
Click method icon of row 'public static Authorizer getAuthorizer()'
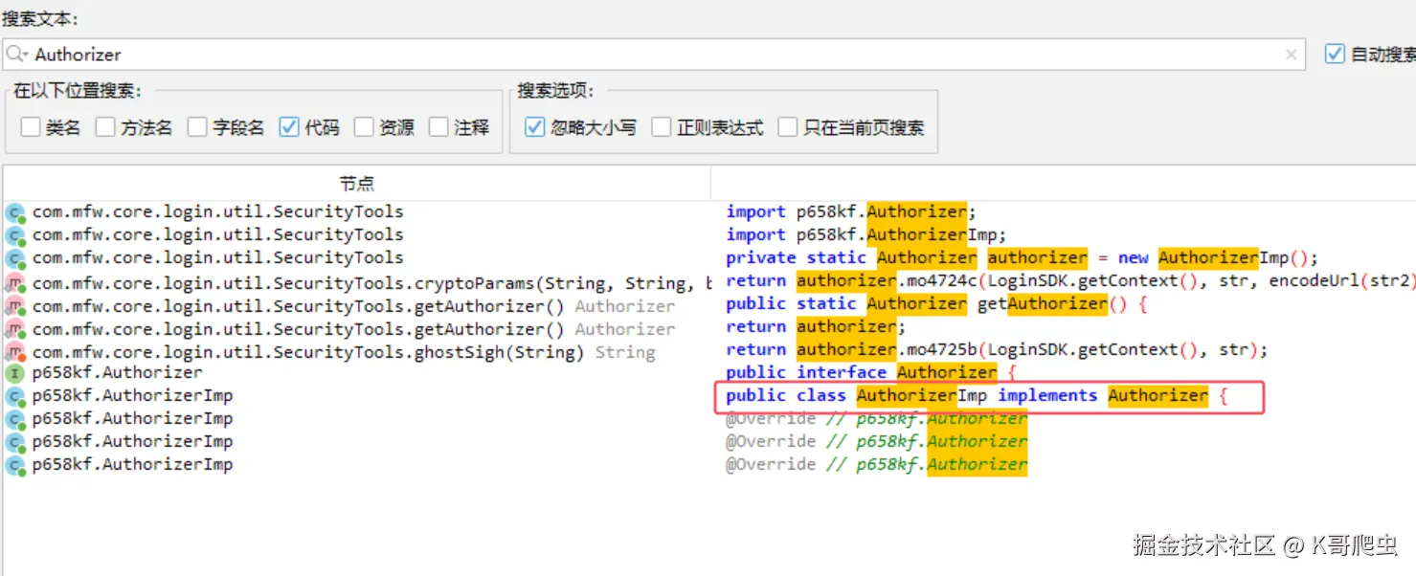point(14,307)
